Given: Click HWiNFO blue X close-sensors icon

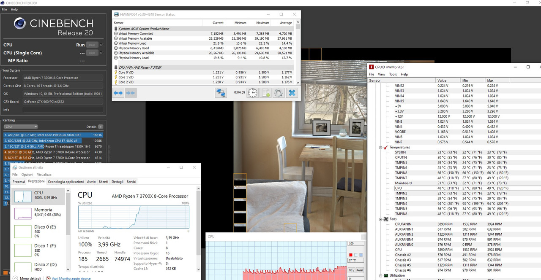Looking at the screenshot, I should [291, 93].
